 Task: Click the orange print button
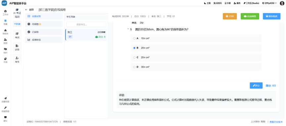point(230,16)
